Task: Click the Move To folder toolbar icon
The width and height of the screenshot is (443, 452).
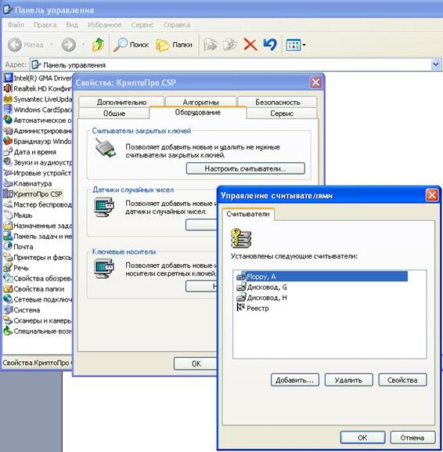Action: pos(211,45)
